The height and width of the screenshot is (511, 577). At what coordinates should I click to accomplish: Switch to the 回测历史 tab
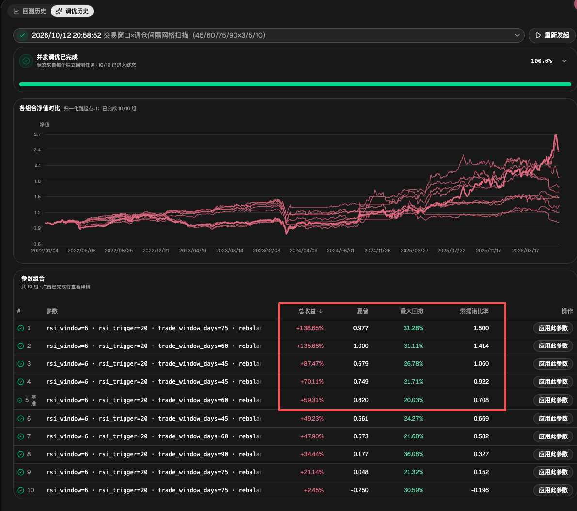(30, 11)
